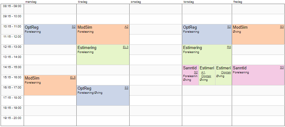285x127 pixels.
Task: Open room link EL3 on Tuesday Estimering
Action: [126, 47]
